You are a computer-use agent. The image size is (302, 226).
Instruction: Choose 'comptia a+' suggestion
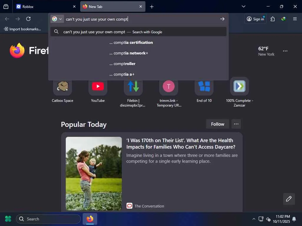coord(138,74)
